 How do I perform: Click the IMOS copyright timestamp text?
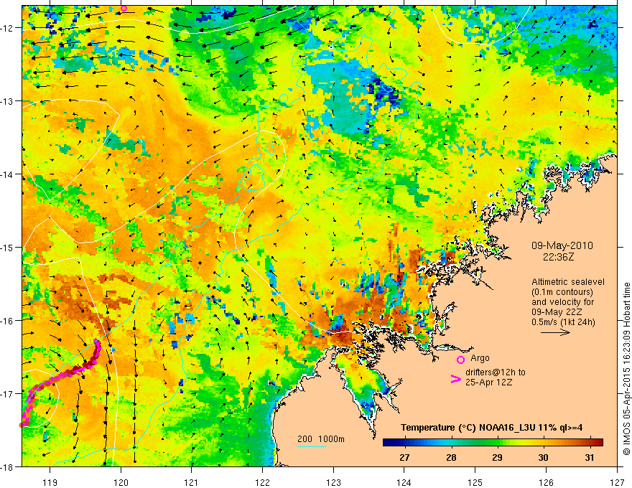click(626, 368)
